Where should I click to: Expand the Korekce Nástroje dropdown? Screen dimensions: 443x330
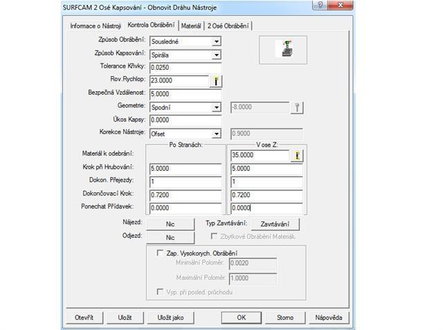(216, 134)
